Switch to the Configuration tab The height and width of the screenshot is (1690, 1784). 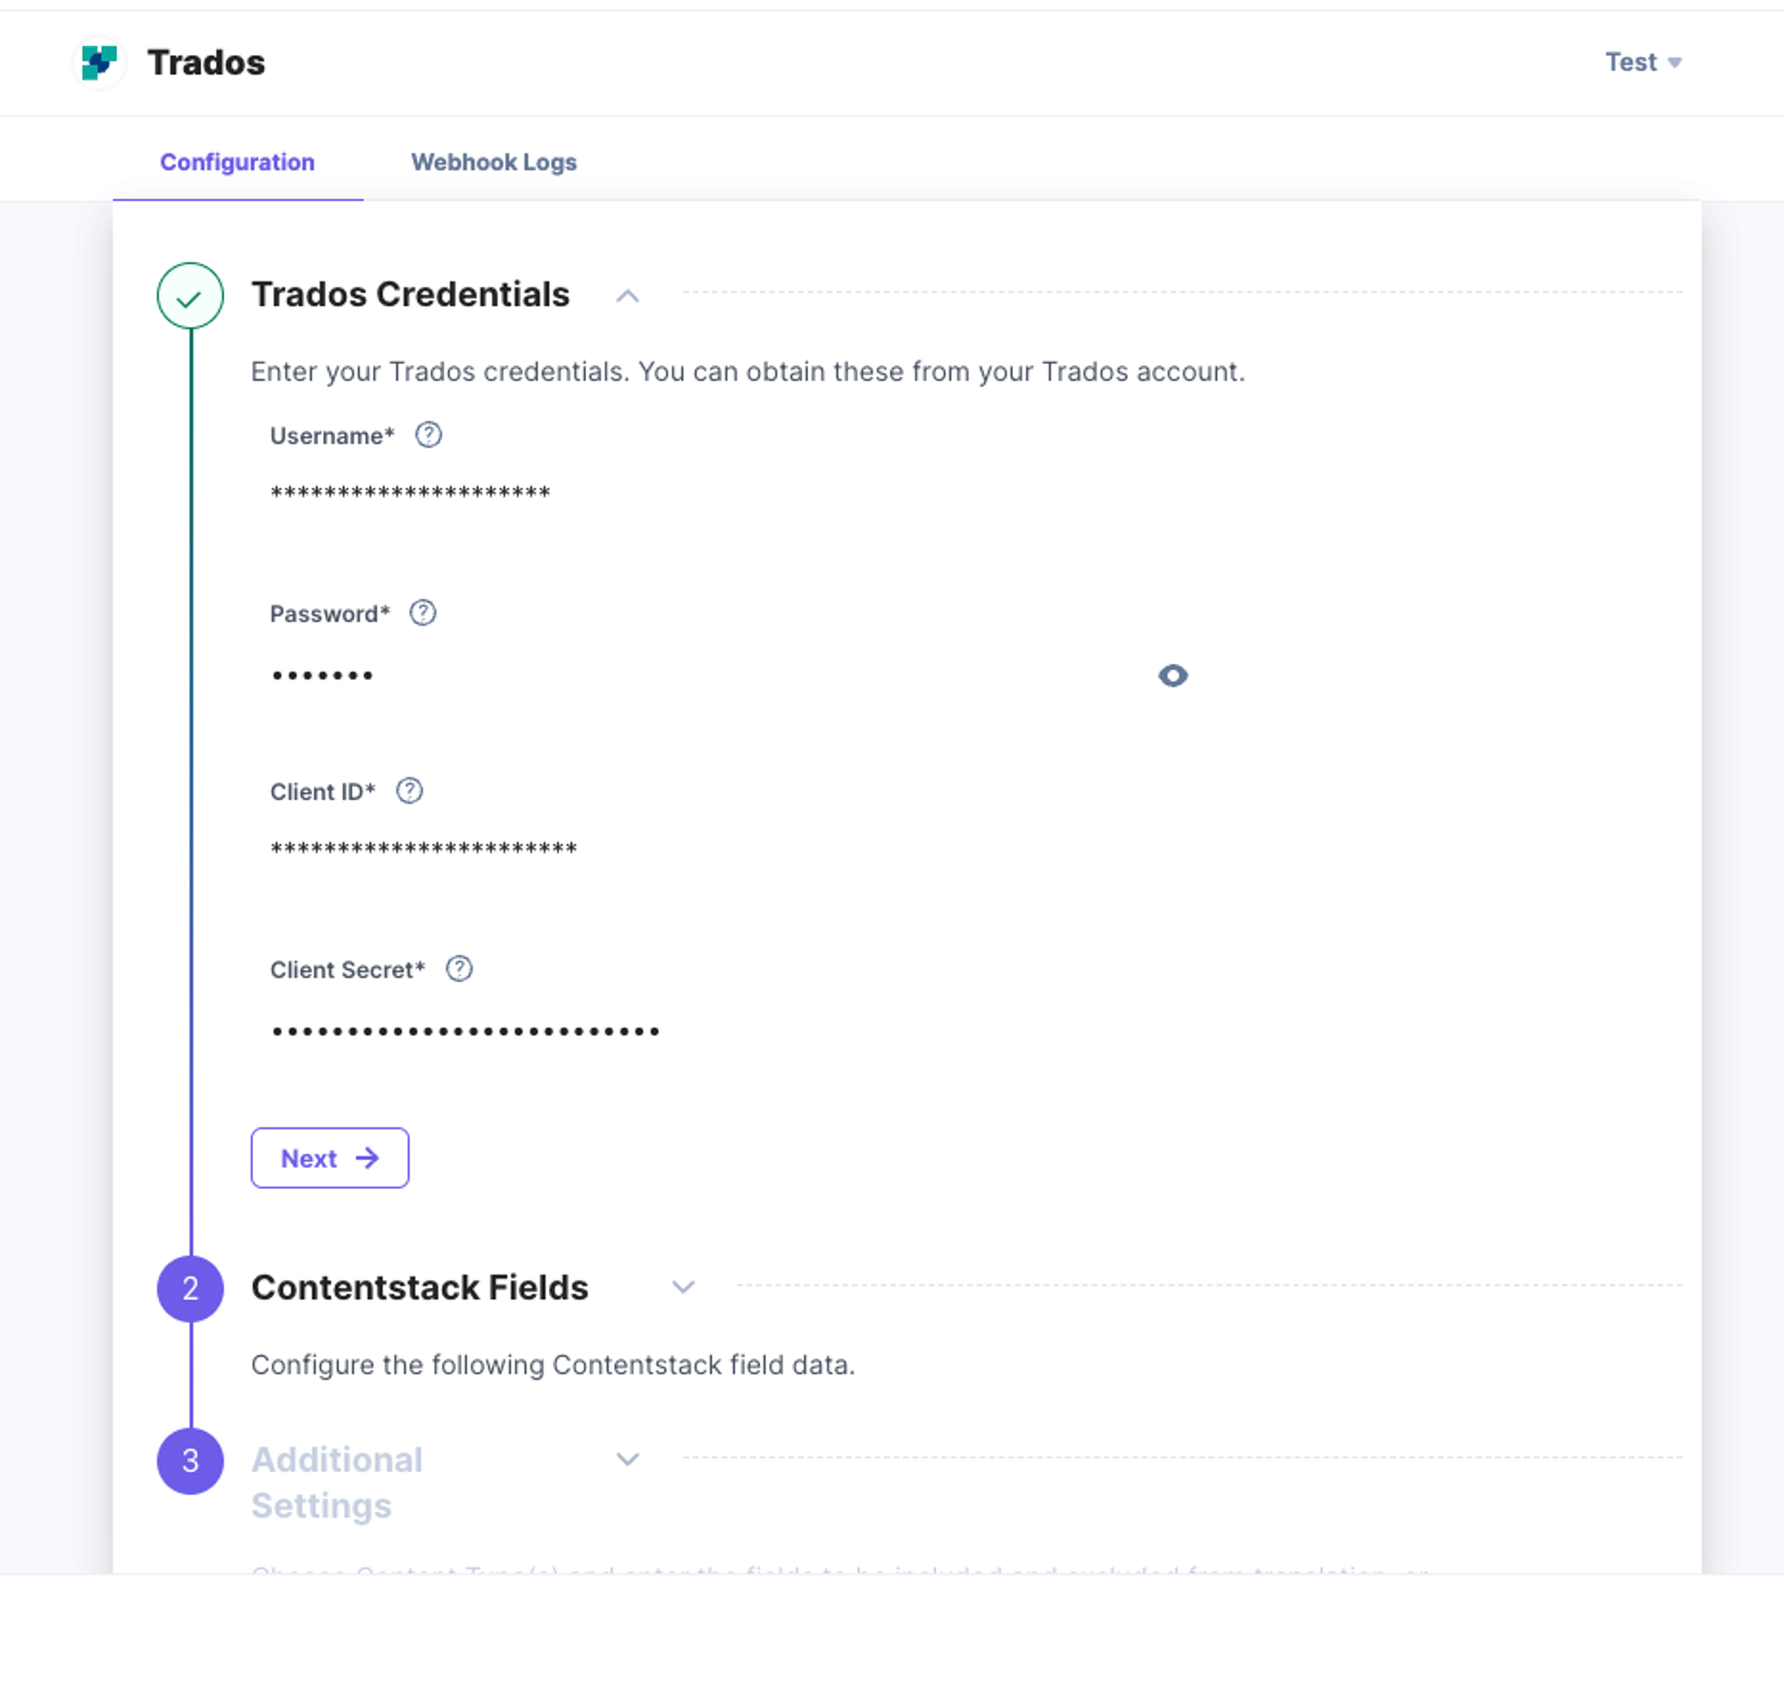(237, 162)
